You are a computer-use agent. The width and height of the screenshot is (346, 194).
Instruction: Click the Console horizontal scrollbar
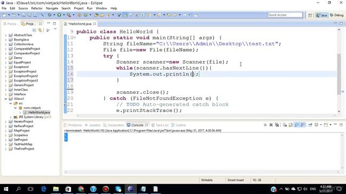(x=202, y=172)
